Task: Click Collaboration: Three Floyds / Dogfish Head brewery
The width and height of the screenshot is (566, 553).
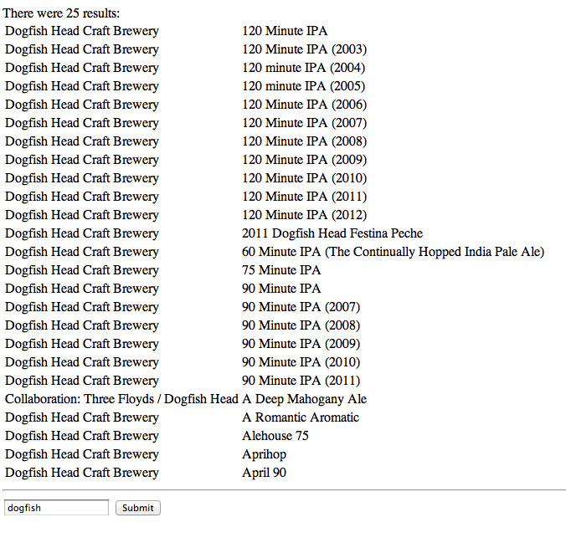Action: click(121, 398)
